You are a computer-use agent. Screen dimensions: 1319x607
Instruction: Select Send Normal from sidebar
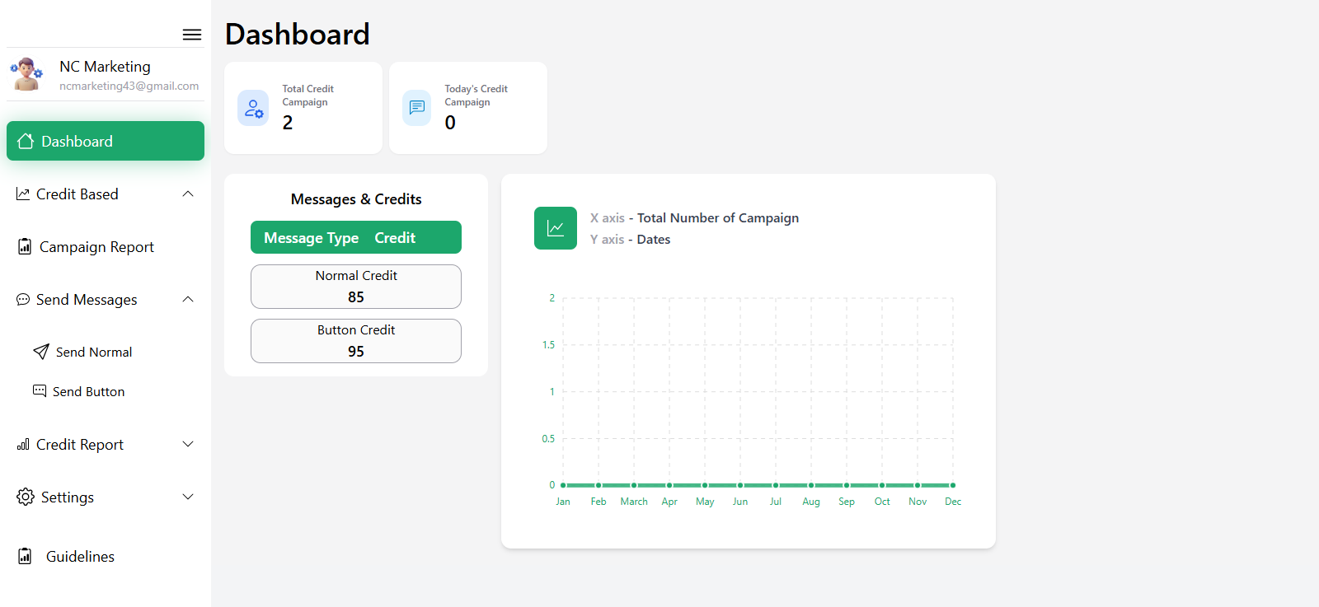(94, 352)
